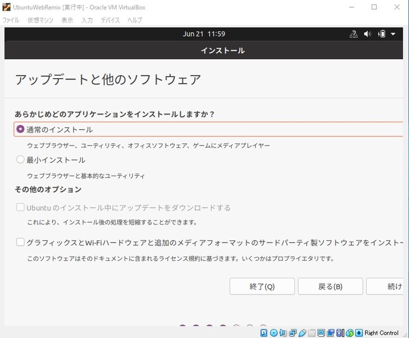Open the デバイス menu
Screen dimensions: 409x338
coord(110,20)
